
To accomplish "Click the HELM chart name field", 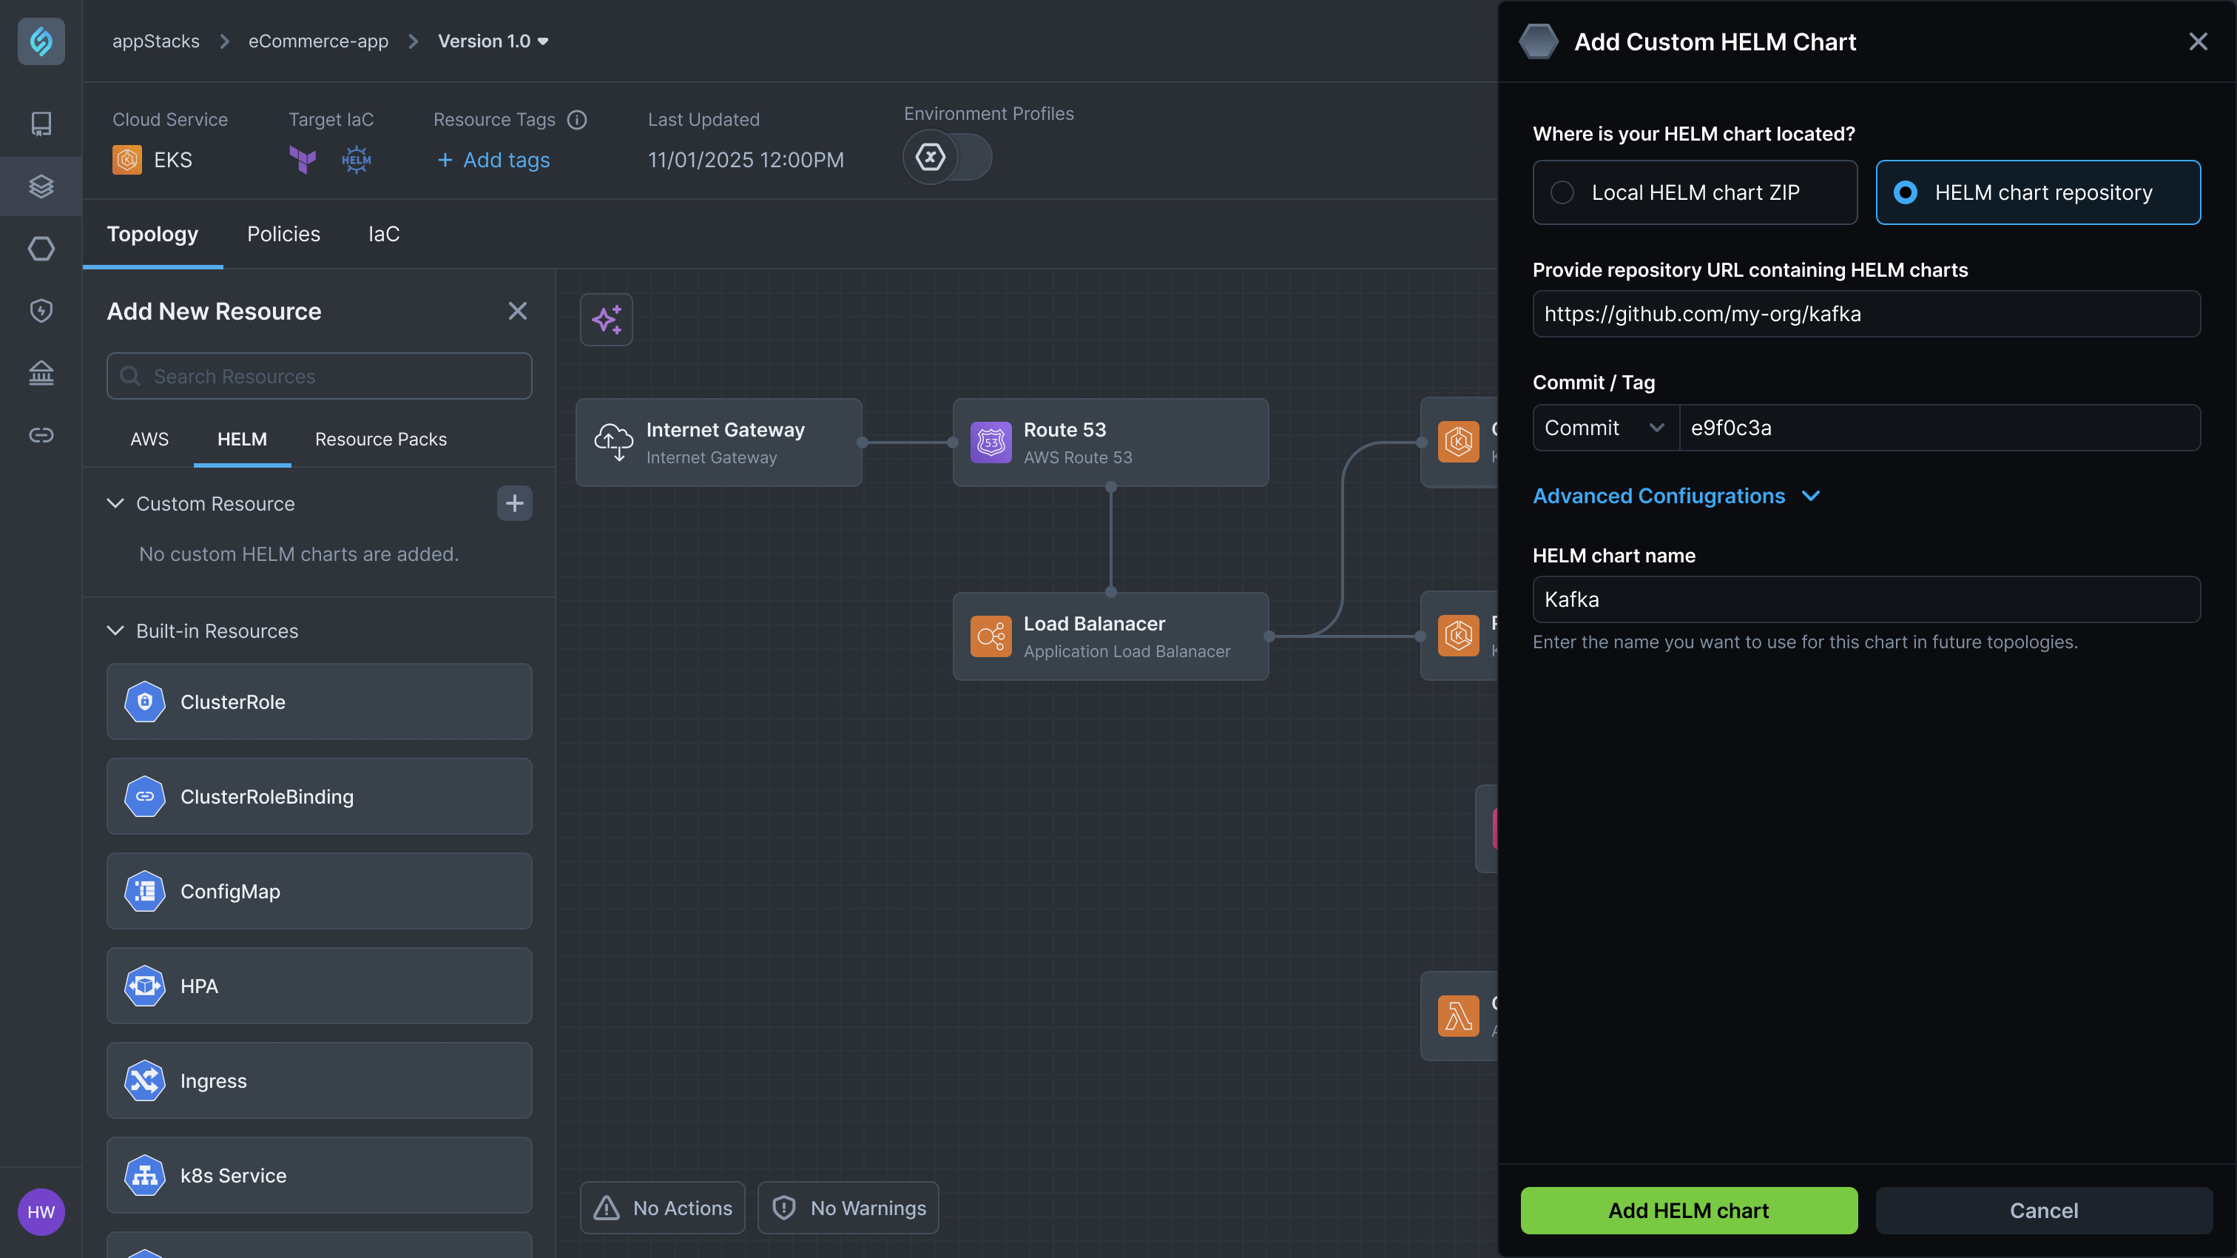I will coord(1866,599).
